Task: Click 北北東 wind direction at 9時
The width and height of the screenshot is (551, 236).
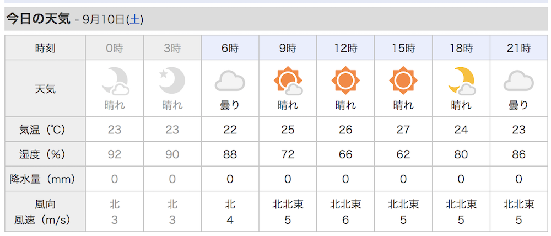Action: click(x=288, y=204)
